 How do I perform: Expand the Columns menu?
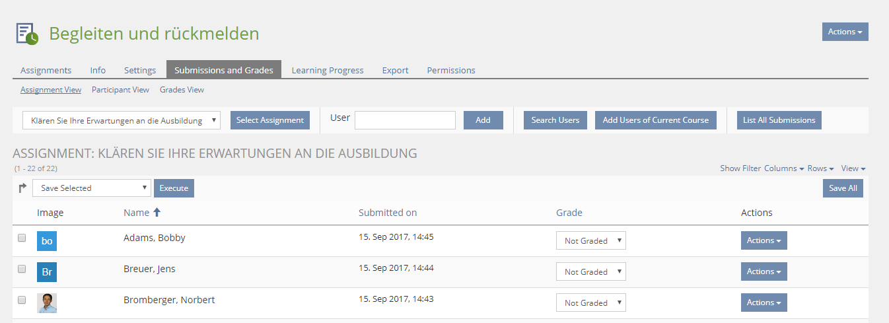[x=784, y=168]
